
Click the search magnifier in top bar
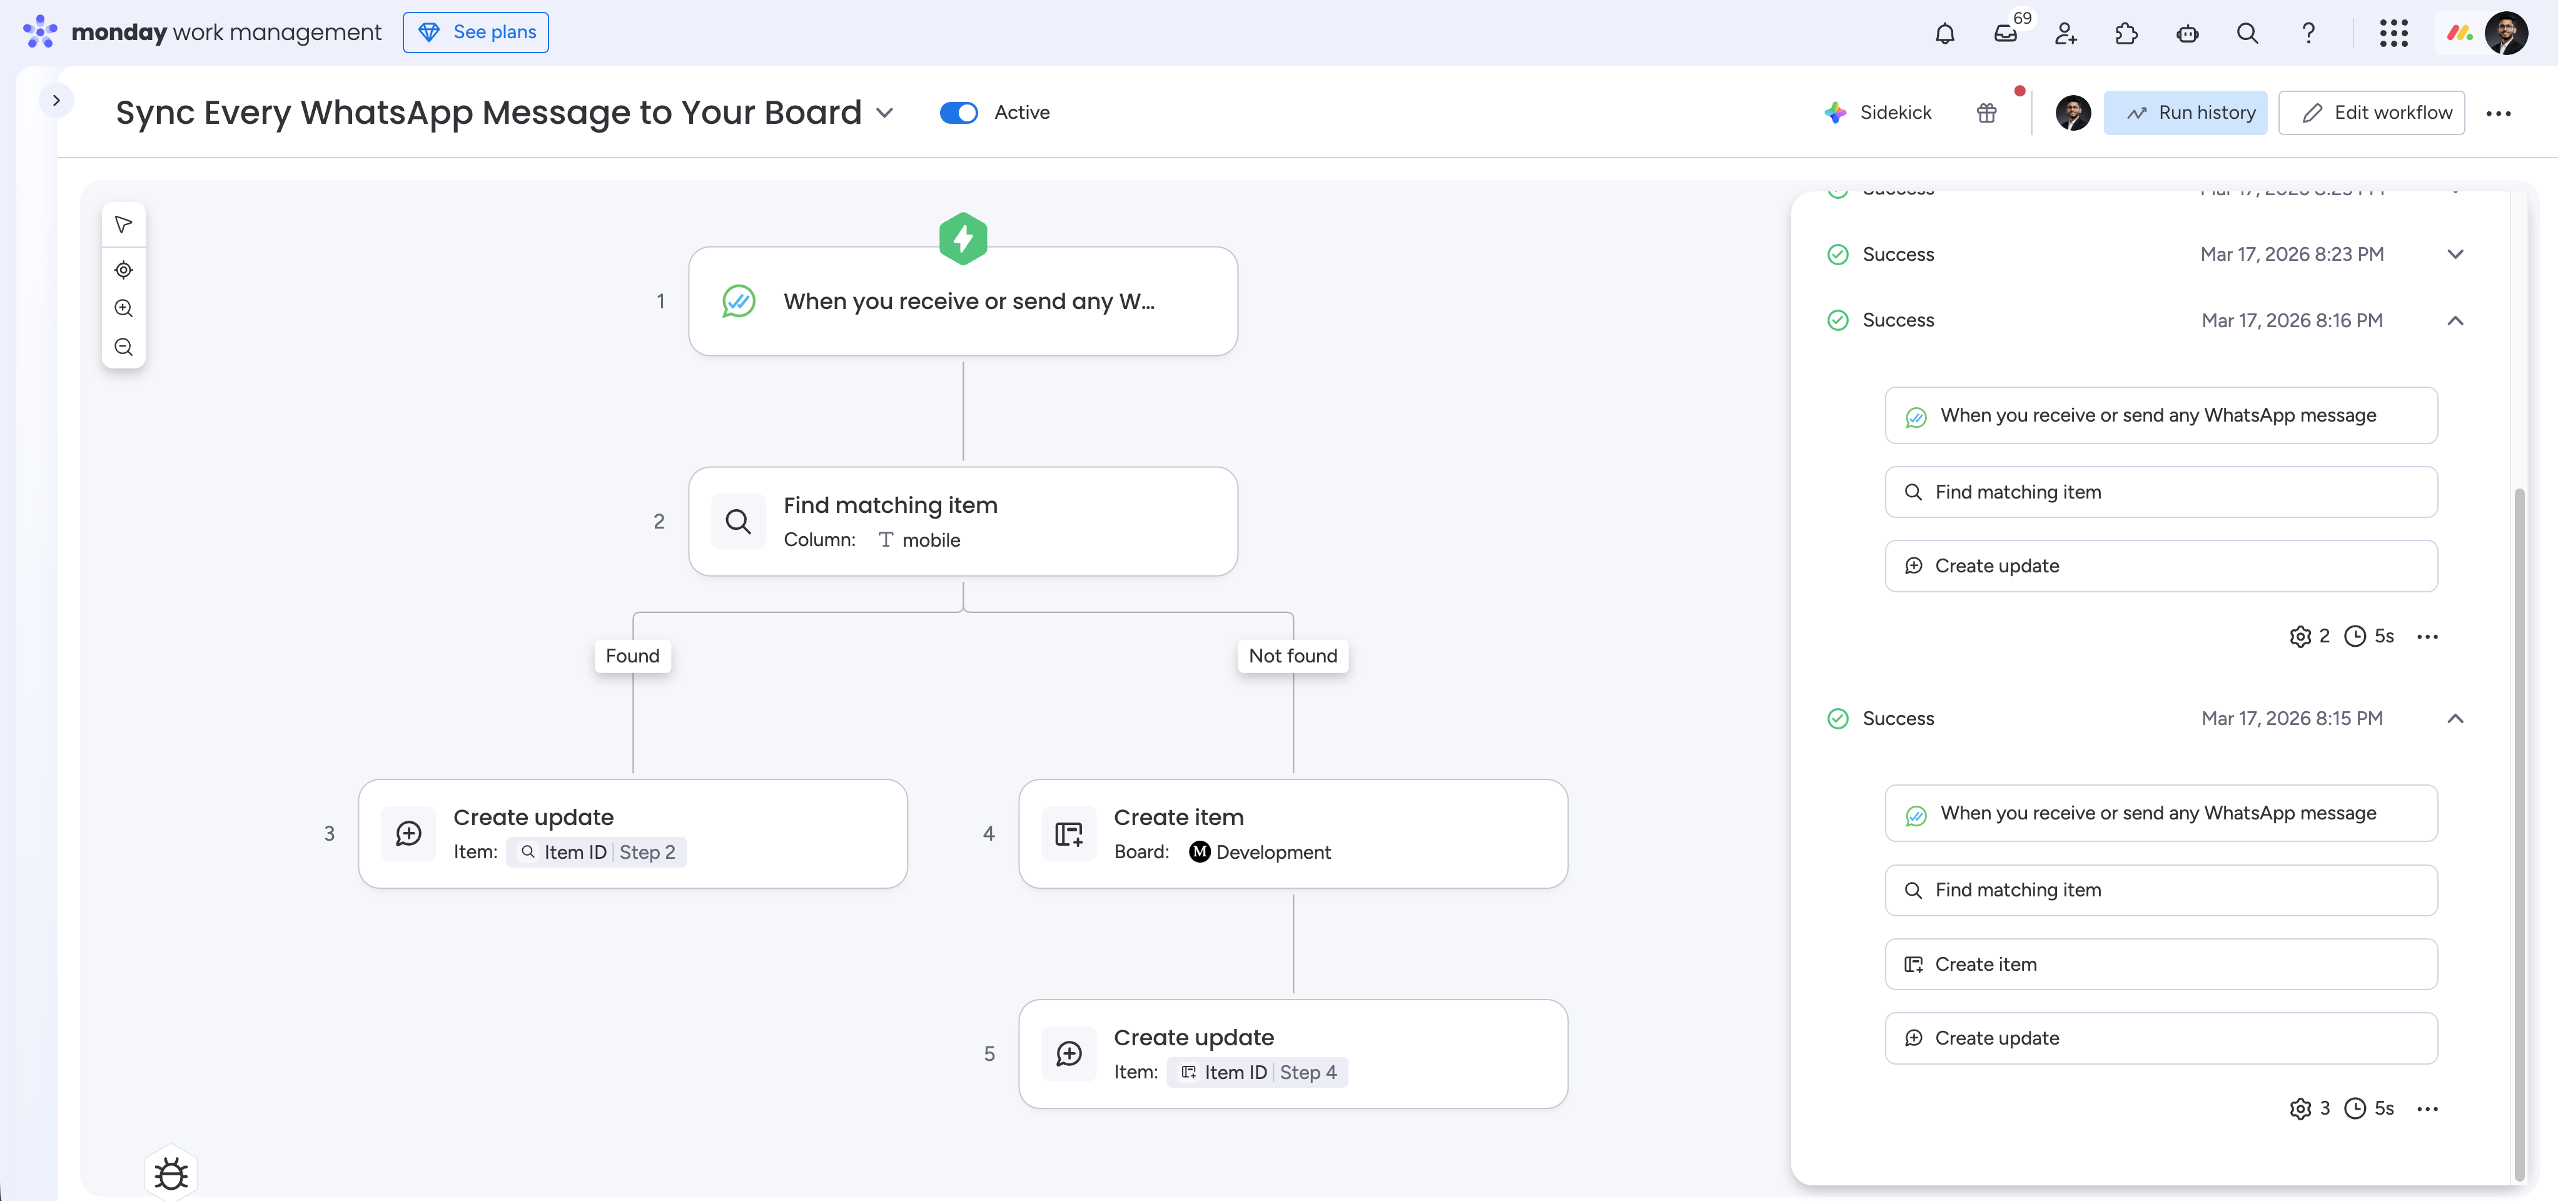pos(2248,33)
